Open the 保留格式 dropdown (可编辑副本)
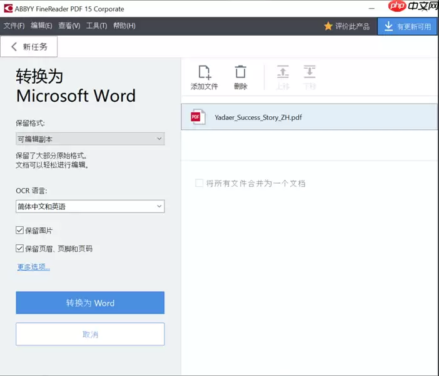Image resolution: width=439 pixels, height=376 pixels. (90, 139)
